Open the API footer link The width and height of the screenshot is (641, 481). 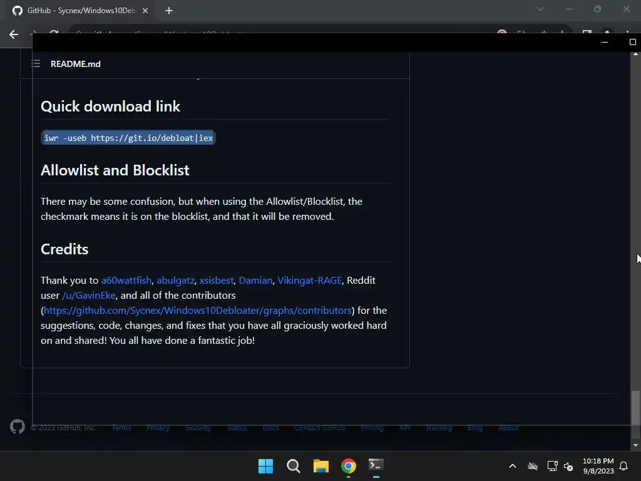tap(405, 428)
